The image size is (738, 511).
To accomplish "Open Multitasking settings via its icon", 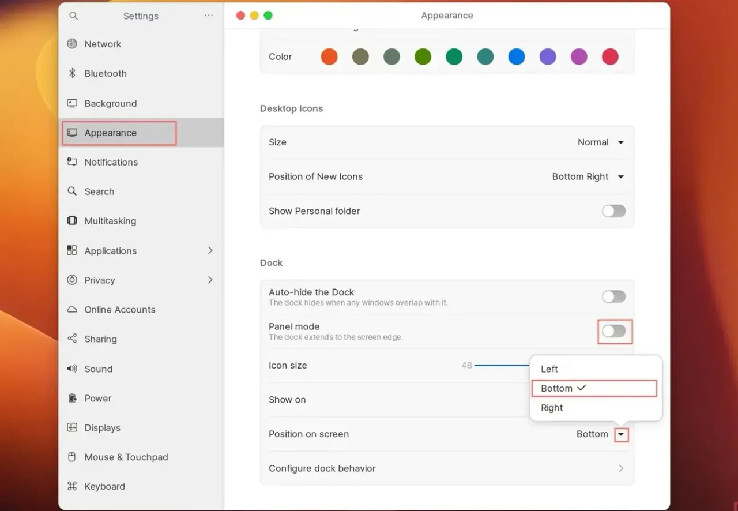I will pyautogui.click(x=71, y=221).
